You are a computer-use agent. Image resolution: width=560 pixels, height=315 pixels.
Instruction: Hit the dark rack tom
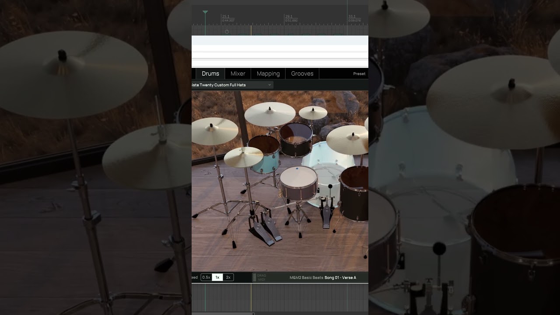click(296, 139)
